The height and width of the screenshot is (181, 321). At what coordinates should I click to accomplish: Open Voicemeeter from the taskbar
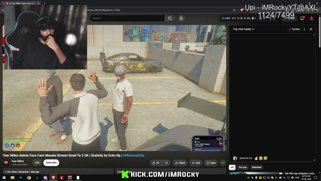(x=70, y=178)
